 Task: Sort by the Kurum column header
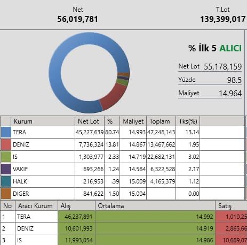pyautogui.click(x=43, y=121)
